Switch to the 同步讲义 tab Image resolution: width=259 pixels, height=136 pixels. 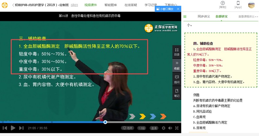pos(204,16)
